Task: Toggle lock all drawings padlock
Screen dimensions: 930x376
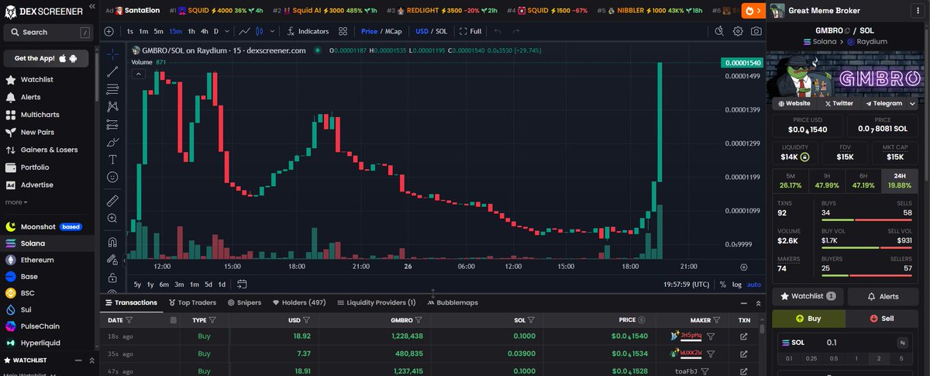Action: pyautogui.click(x=112, y=277)
